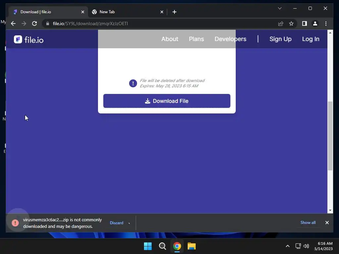This screenshot has height=254, width=339.
Task: Close the New Tab tab
Action: point(162,12)
